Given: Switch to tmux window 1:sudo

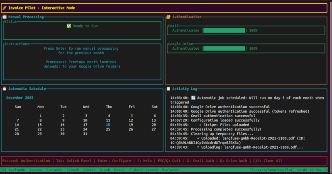Looking at the screenshot, I should (x=35, y=169).
